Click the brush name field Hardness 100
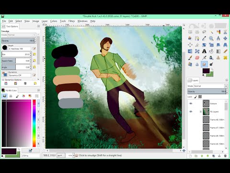This screenshot has width=230, height=173. click(20, 49)
